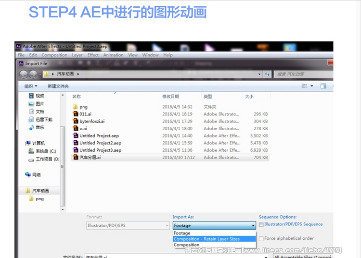Click the 011.ai Illustrator file icon

(x=75, y=114)
